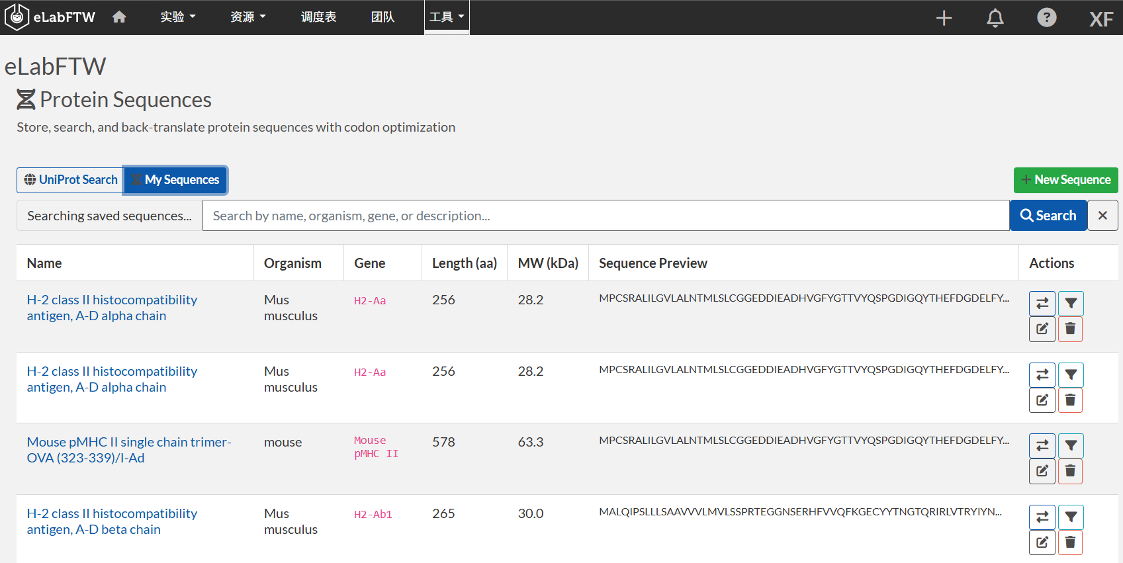Go to the home page icon
The width and height of the screenshot is (1123, 563).
click(119, 17)
